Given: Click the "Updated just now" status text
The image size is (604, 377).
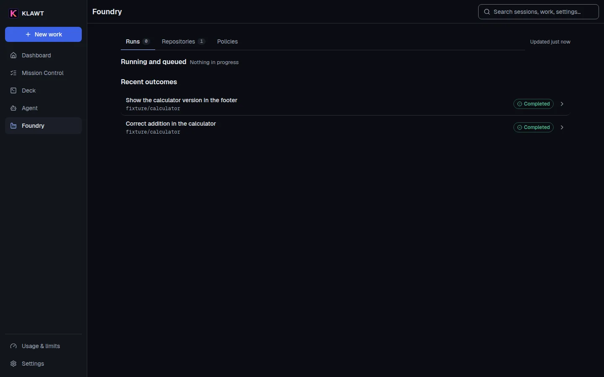Looking at the screenshot, I should (x=550, y=42).
